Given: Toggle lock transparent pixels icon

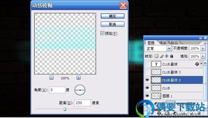Looking at the screenshot, I should pos(157,56).
